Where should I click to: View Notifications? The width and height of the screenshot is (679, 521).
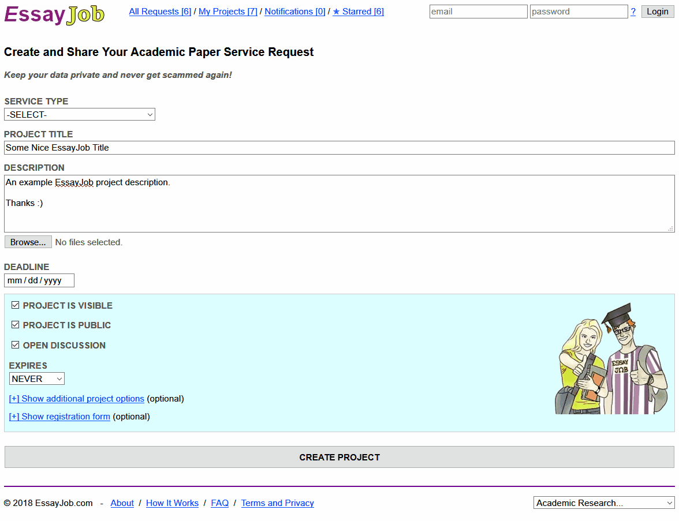(x=294, y=12)
